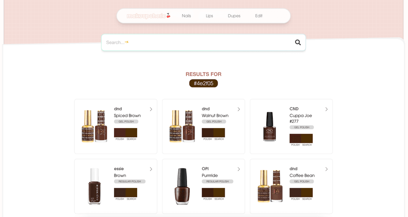
Task: Open Cuppa Joe #277 using chevron
Action: click(326, 109)
